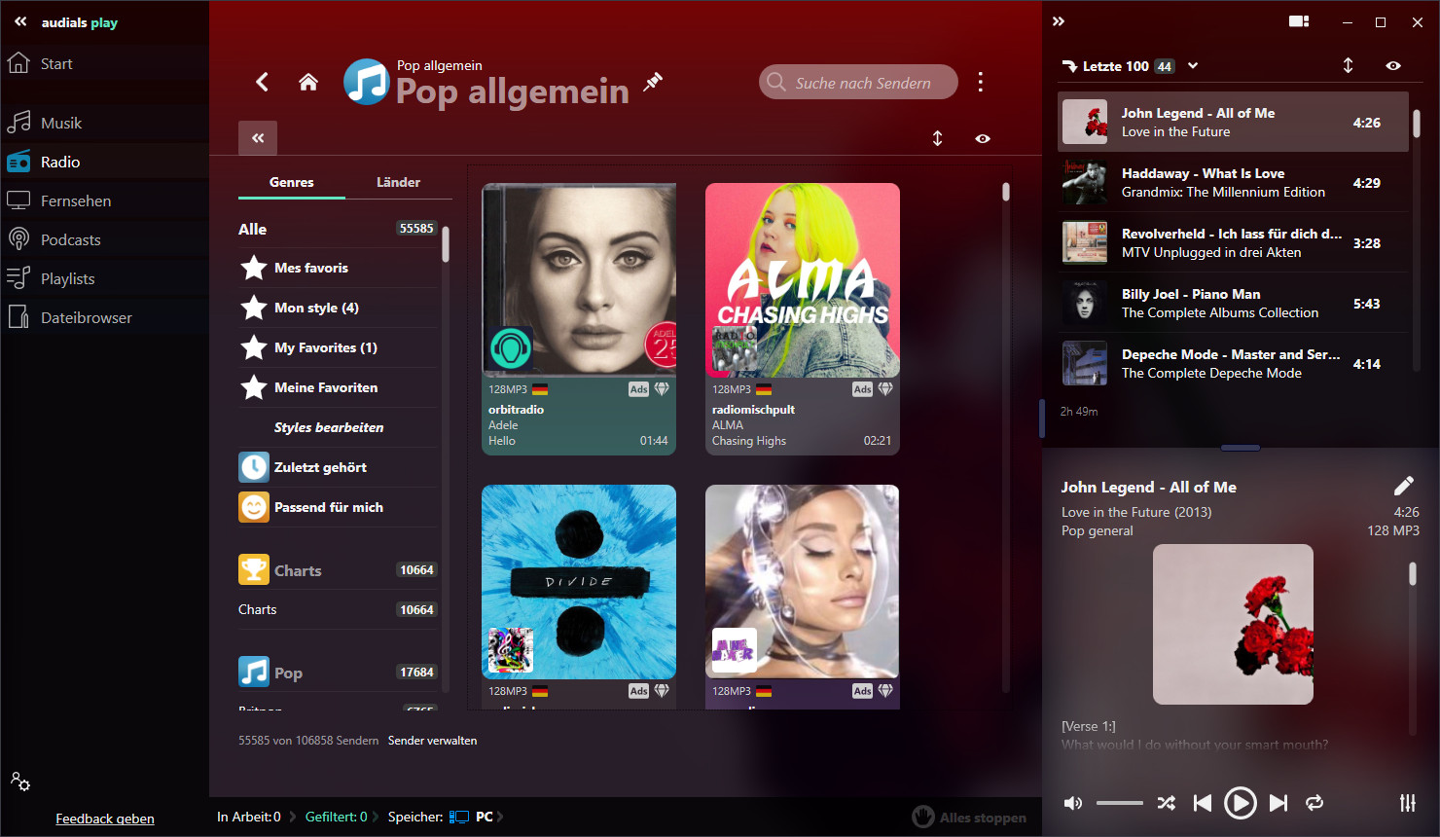This screenshot has height=837, width=1440.
Task: Edit track tags with pencil icon
Action: pyautogui.click(x=1403, y=486)
